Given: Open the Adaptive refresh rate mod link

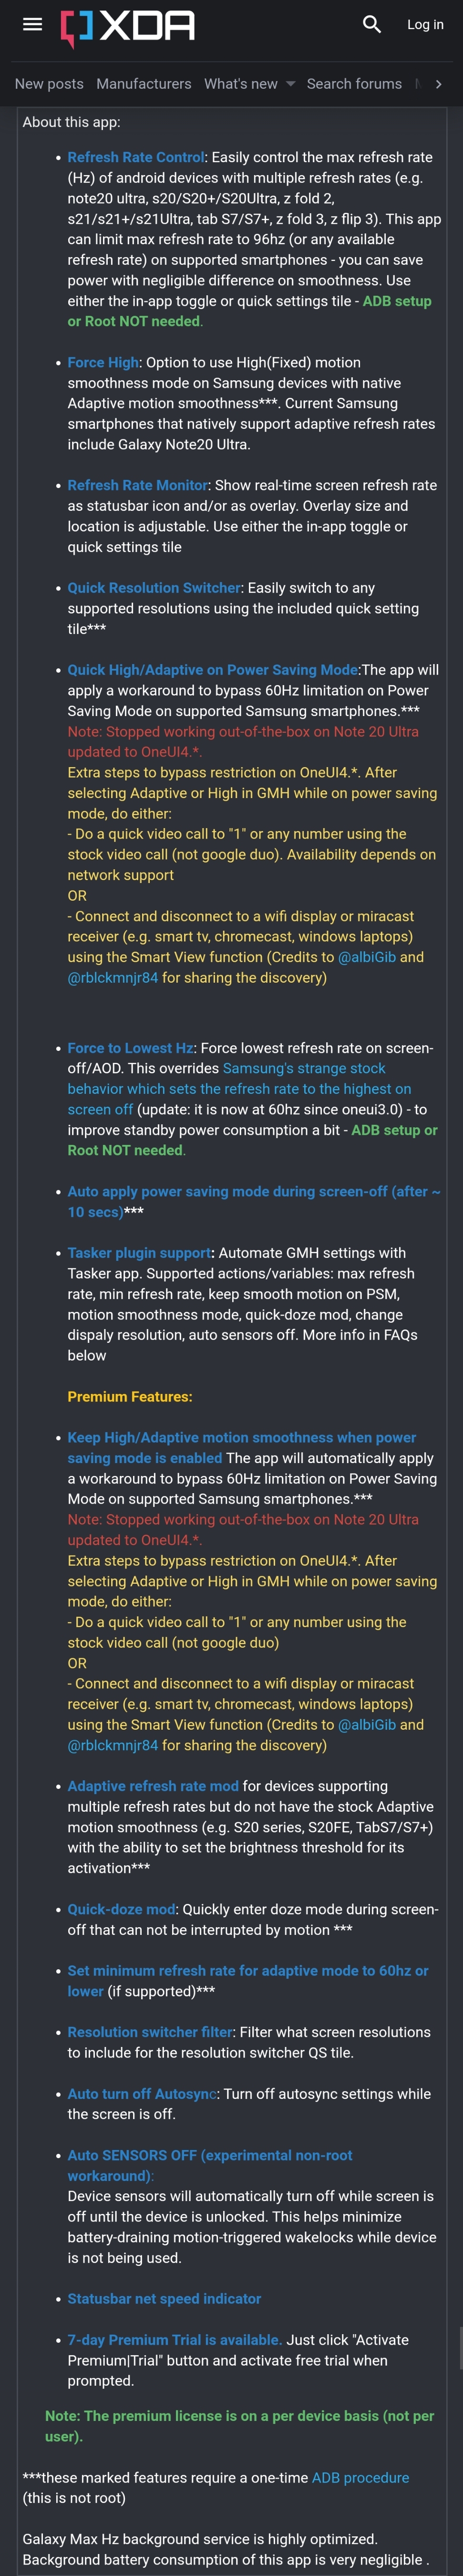Looking at the screenshot, I should coord(153,1786).
